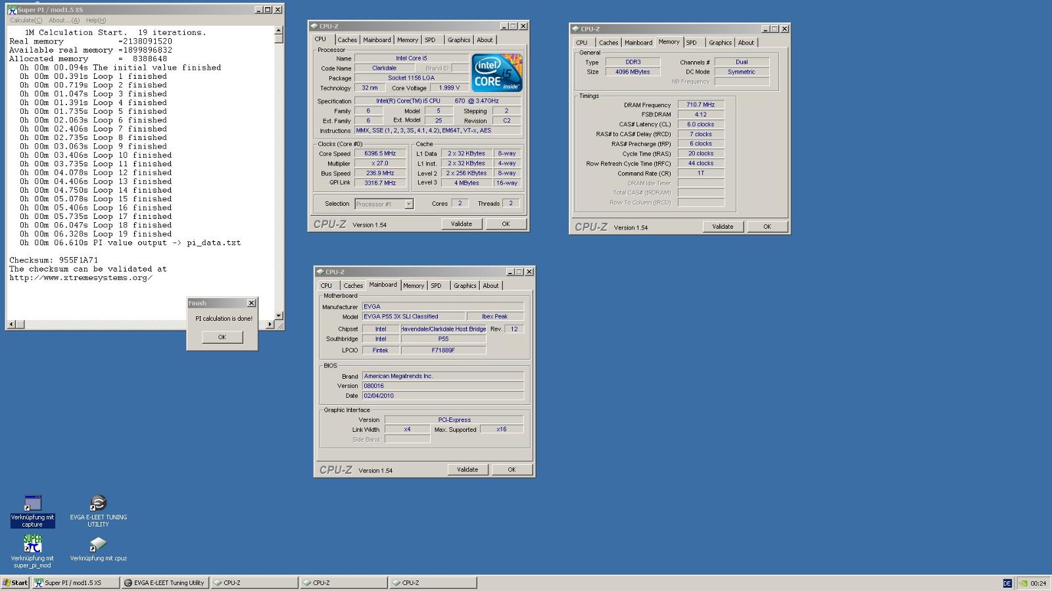The width and height of the screenshot is (1052, 591).
Task: Click the EVGA P55 3X SLI Classified model field
Action: [x=414, y=317]
